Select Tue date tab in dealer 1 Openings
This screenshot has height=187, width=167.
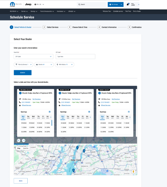[x=28, y=117]
